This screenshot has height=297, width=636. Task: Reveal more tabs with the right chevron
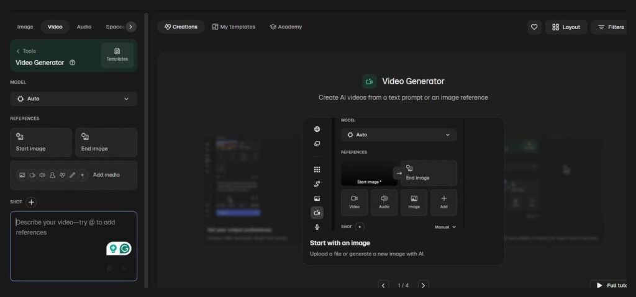(130, 27)
